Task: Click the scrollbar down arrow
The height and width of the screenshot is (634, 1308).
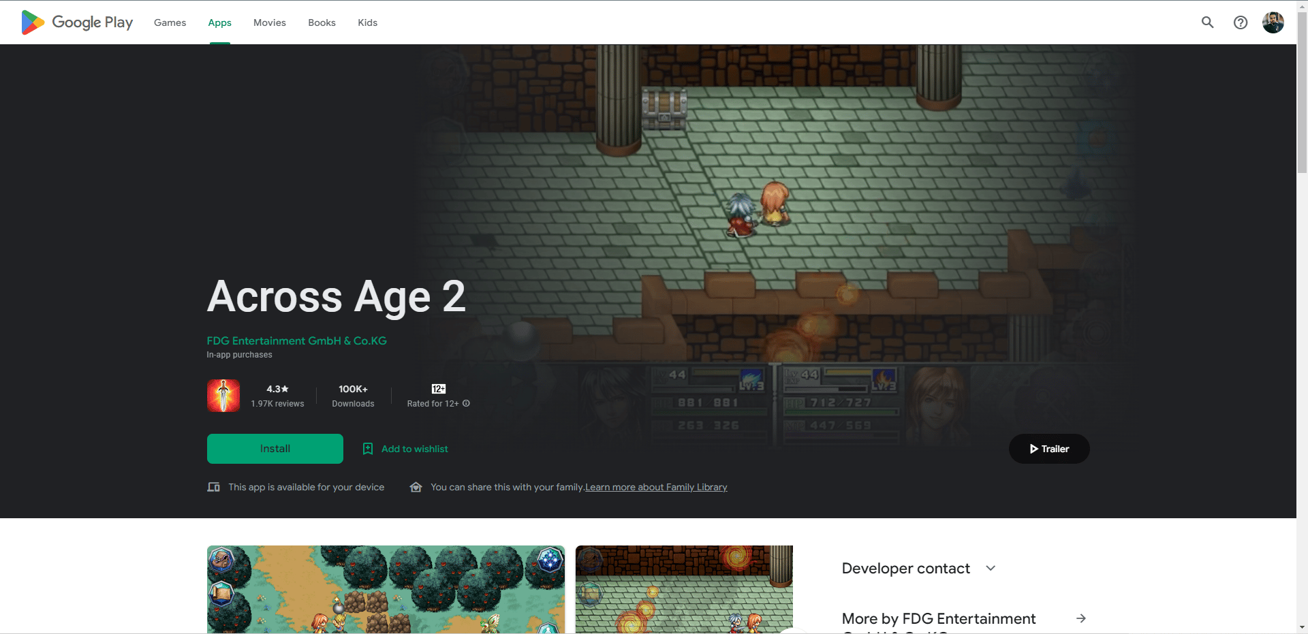Action: click(x=1302, y=628)
